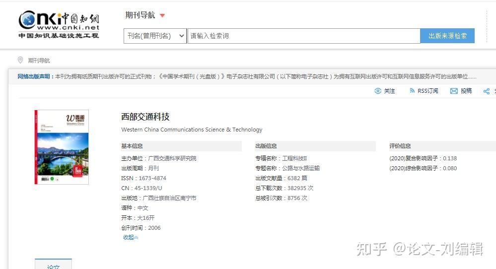Click the 出版地：广西壮族自治区南宁市 line

tap(159, 198)
